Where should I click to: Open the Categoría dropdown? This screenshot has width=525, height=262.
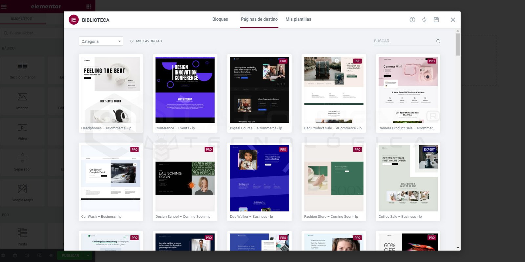point(101,41)
